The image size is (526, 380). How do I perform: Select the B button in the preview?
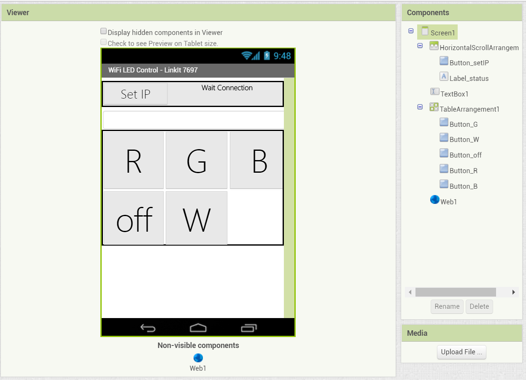(256, 160)
